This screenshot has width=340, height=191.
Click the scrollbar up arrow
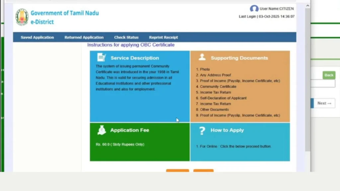coord(308,6)
